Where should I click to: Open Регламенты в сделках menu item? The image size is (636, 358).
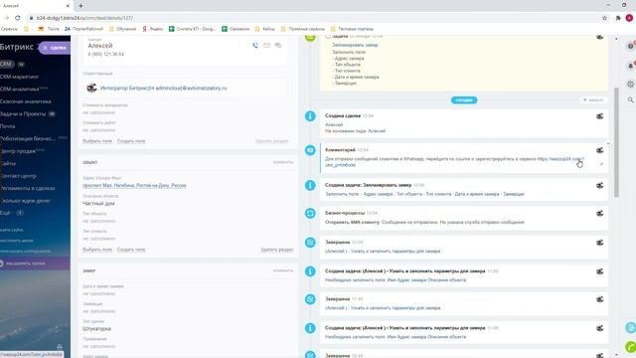(x=27, y=188)
